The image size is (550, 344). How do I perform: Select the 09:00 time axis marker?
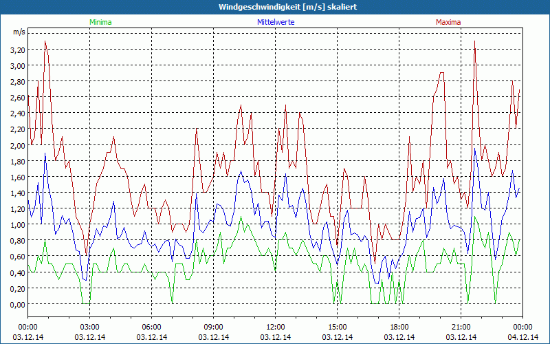(x=213, y=327)
